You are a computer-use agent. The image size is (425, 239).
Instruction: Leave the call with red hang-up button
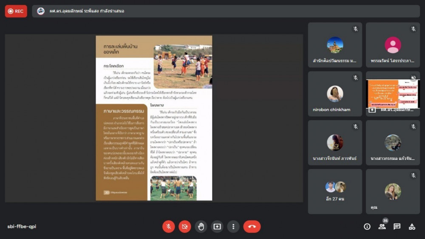click(252, 227)
